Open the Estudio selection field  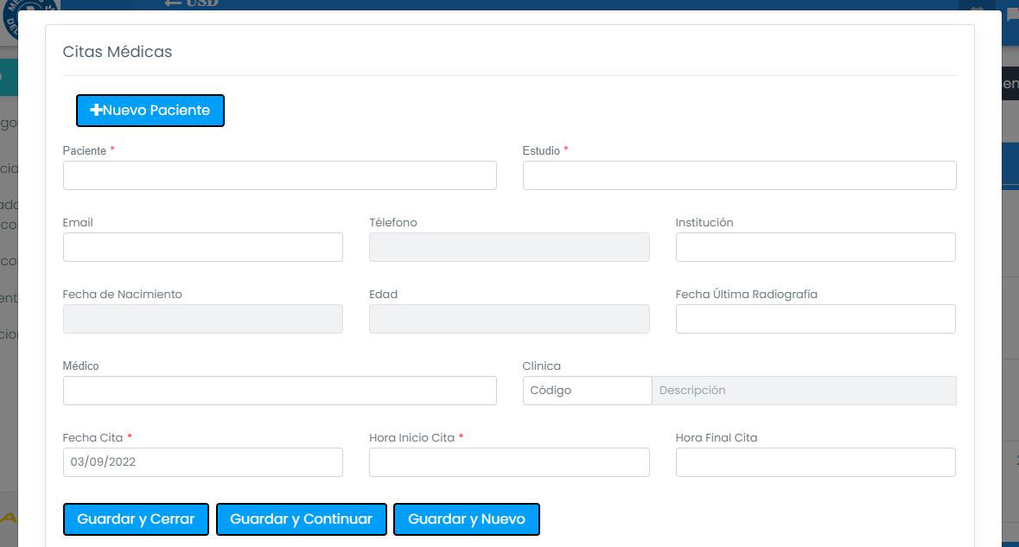tap(739, 175)
